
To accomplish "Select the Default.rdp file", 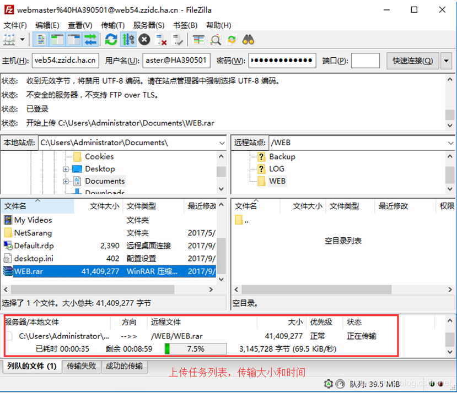I will click(x=109, y=245).
